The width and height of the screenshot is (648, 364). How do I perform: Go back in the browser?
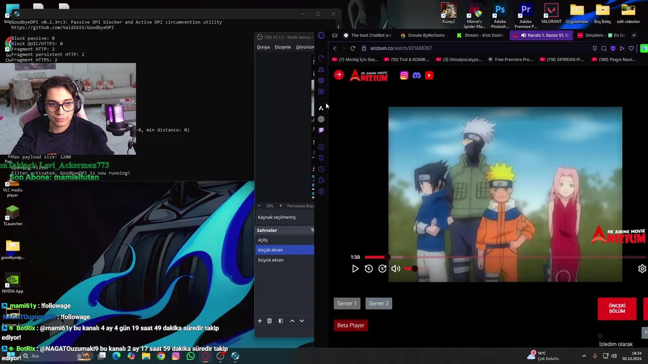(335, 48)
